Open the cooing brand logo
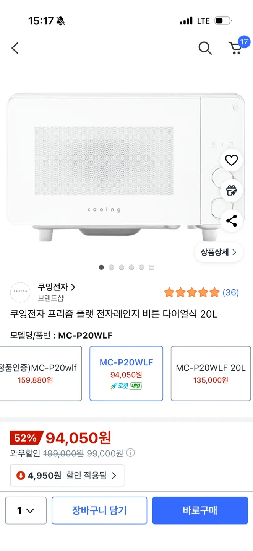The image size is (253, 551). 20,292
